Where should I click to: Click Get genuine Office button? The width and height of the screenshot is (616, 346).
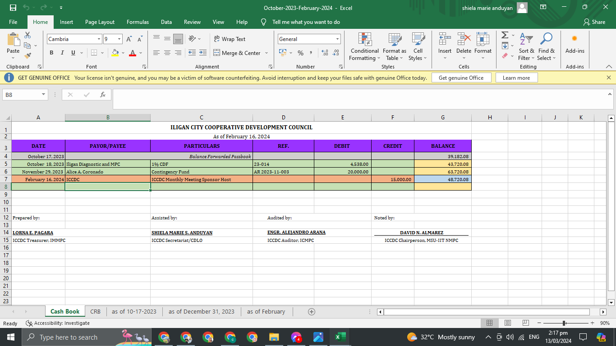coord(461,78)
